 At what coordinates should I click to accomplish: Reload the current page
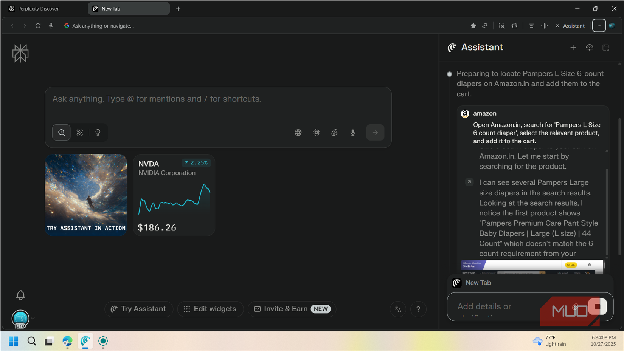[x=38, y=26]
